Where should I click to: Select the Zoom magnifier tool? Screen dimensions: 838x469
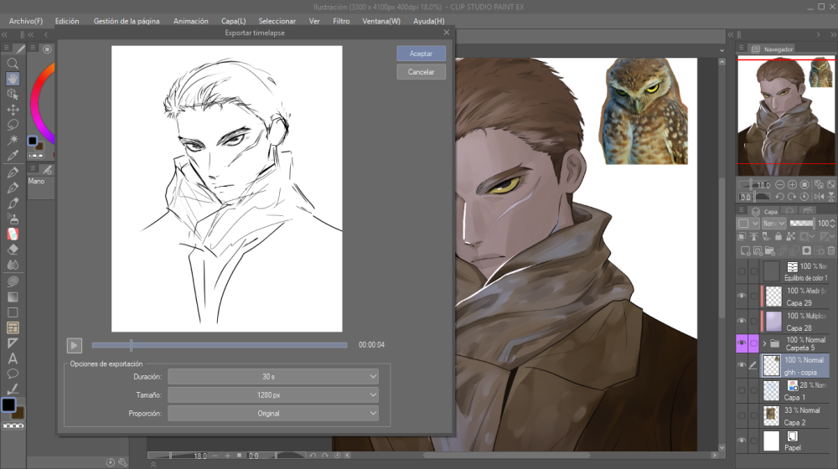point(13,64)
